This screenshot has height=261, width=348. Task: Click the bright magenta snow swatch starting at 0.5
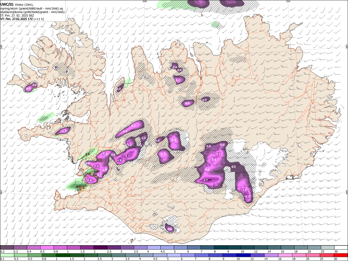coord(47,248)
